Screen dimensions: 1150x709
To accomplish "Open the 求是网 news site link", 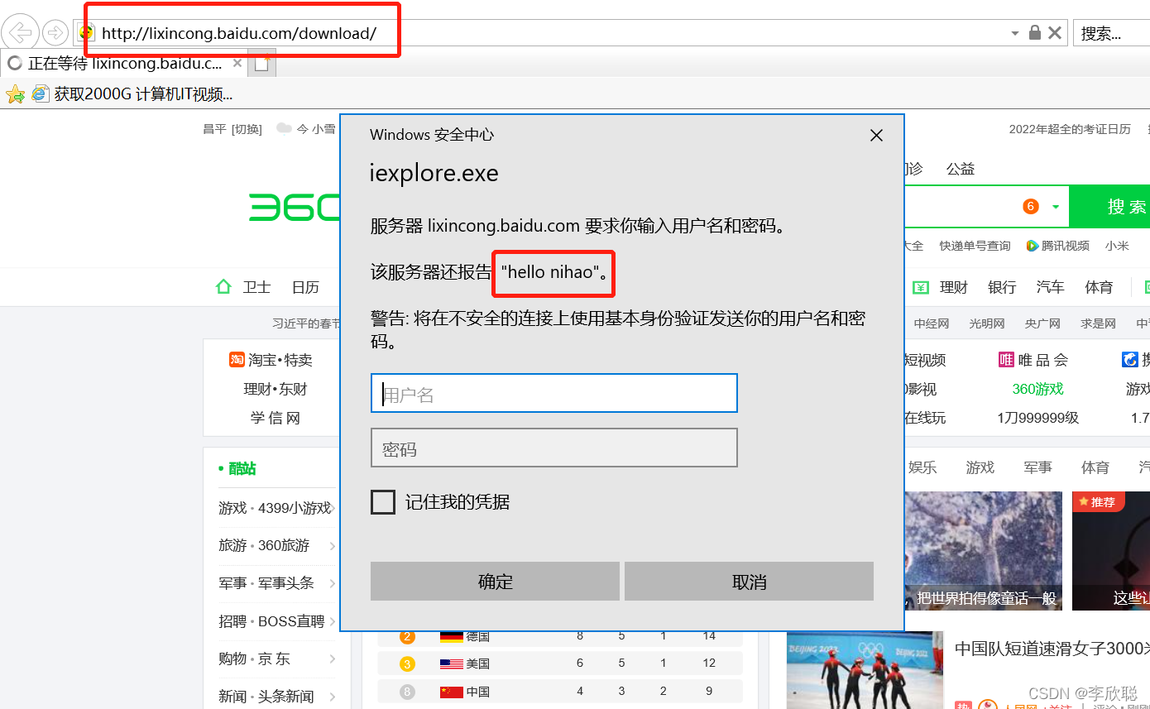I will click(1098, 323).
